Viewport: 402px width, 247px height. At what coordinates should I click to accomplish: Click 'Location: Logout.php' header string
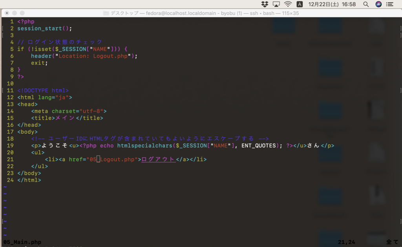pos(93,56)
